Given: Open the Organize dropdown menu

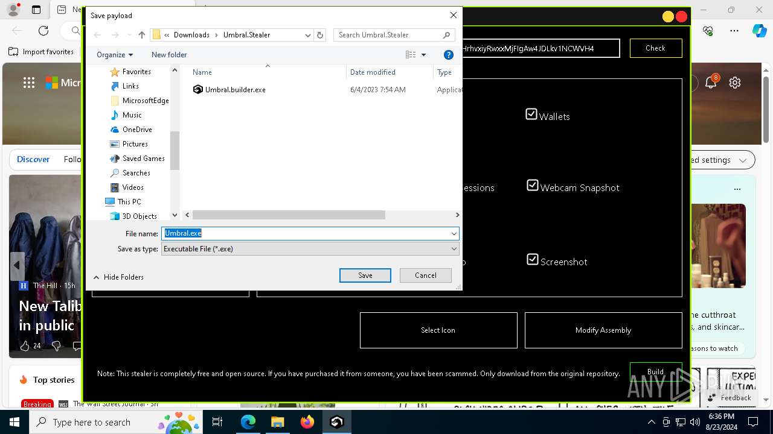Looking at the screenshot, I should [115, 55].
